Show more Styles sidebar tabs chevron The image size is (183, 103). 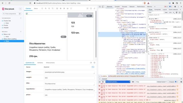(x=180, y=9)
